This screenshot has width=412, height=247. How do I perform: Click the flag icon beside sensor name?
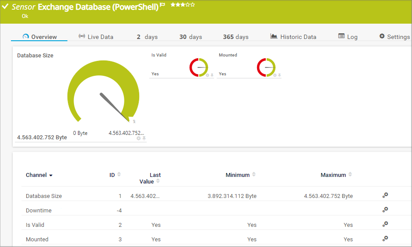(163, 6)
